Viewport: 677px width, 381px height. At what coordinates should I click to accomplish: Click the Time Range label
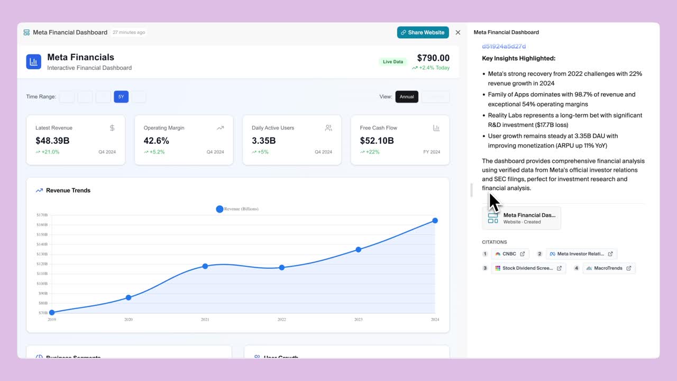click(x=41, y=97)
